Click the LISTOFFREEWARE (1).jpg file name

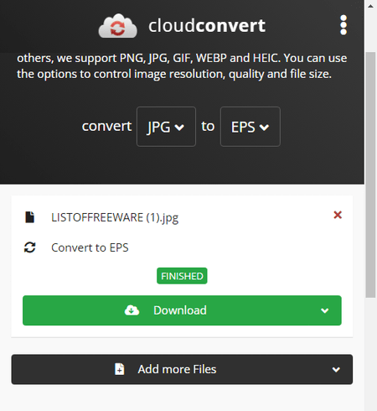pyautogui.click(x=115, y=218)
